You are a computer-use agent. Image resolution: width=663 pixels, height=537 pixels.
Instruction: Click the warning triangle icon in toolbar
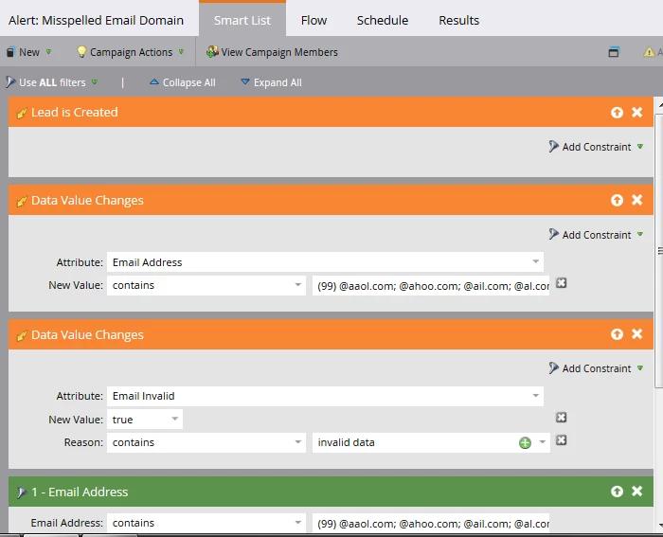click(649, 52)
